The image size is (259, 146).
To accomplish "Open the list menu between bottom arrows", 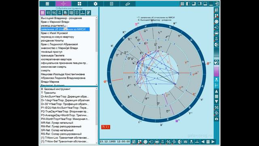I will click(x=208, y=142).
